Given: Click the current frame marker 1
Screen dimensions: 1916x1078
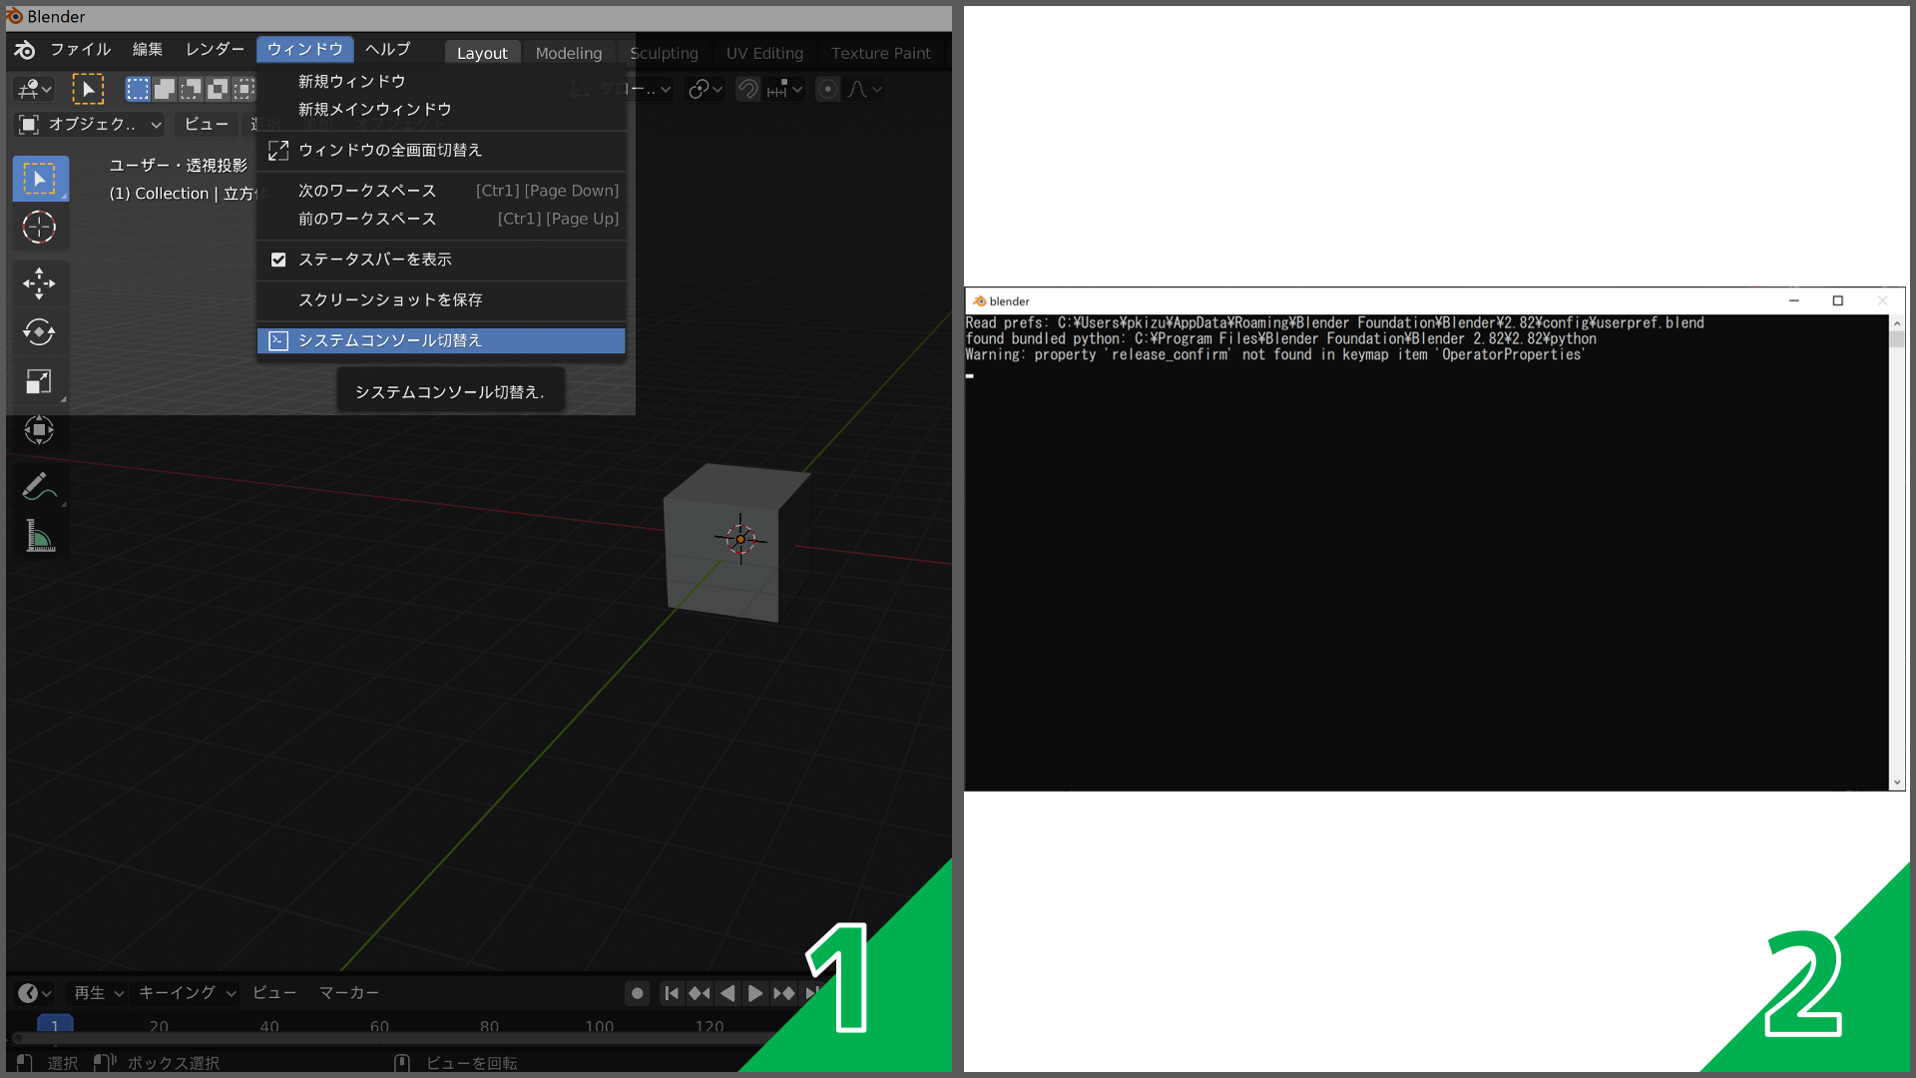Looking at the screenshot, I should click(x=55, y=1025).
